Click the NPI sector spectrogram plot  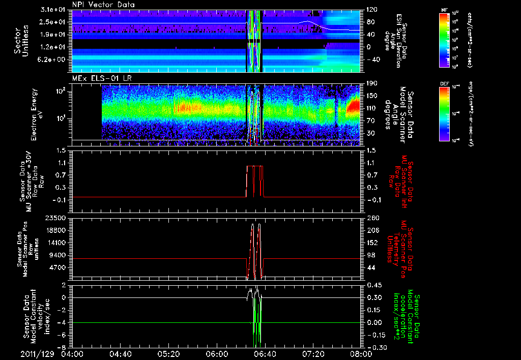(216, 41)
